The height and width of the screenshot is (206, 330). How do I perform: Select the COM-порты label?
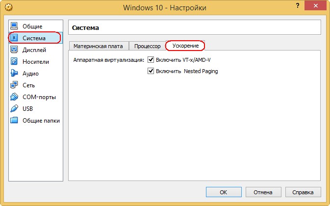coord(39,97)
